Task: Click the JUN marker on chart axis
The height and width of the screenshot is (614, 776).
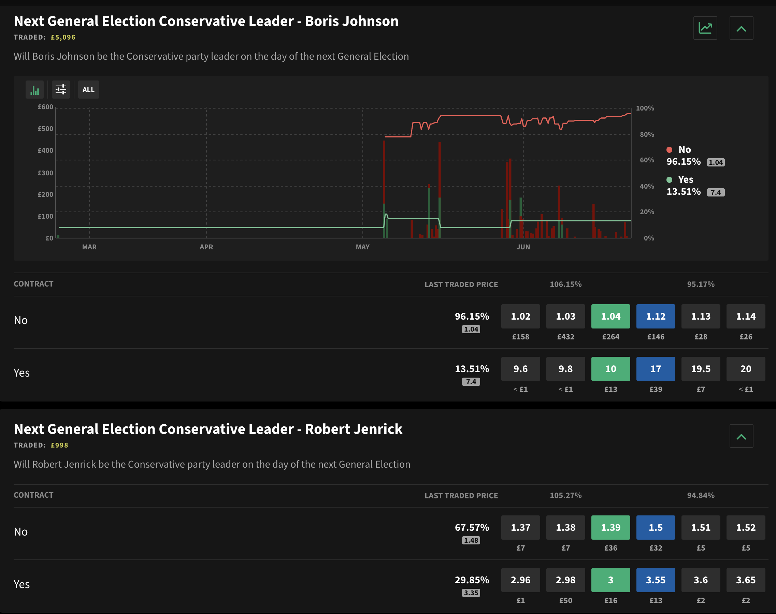Action: pyautogui.click(x=523, y=247)
